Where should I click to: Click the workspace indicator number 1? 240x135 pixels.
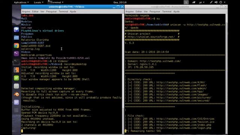(186, 2)
